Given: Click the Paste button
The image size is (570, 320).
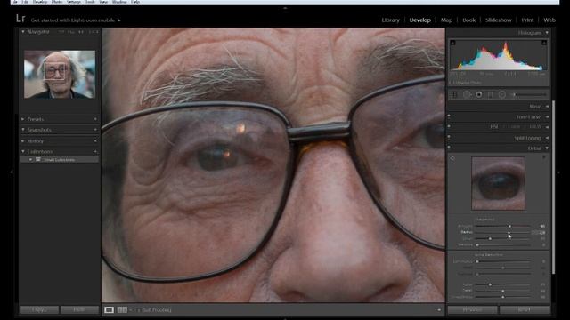Looking at the screenshot, I should pyautogui.click(x=79, y=309).
